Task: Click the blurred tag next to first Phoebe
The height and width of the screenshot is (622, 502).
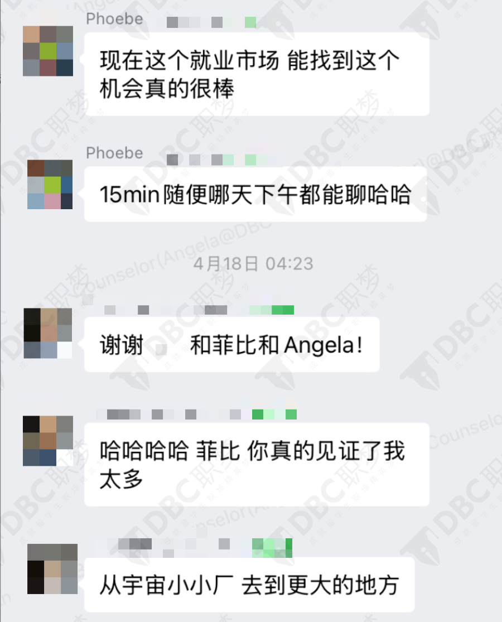Action: [211, 22]
